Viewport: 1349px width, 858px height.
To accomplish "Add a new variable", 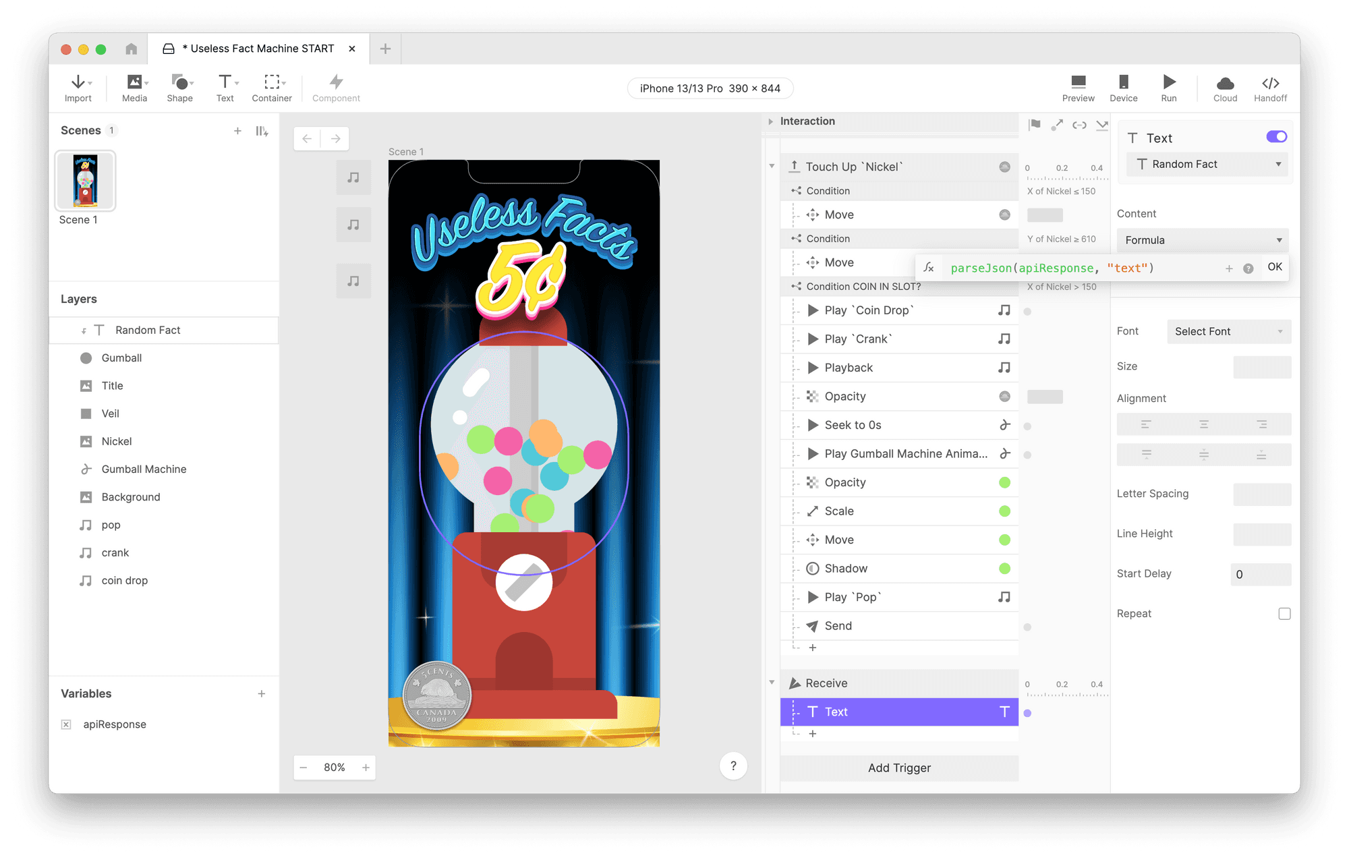I will (262, 693).
